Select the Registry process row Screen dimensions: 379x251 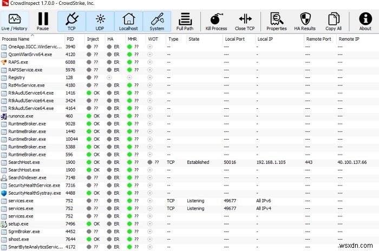coord(190,77)
